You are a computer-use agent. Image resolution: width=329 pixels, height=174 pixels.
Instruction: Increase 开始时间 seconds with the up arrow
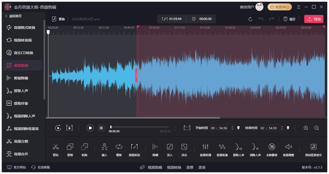[232, 127]
